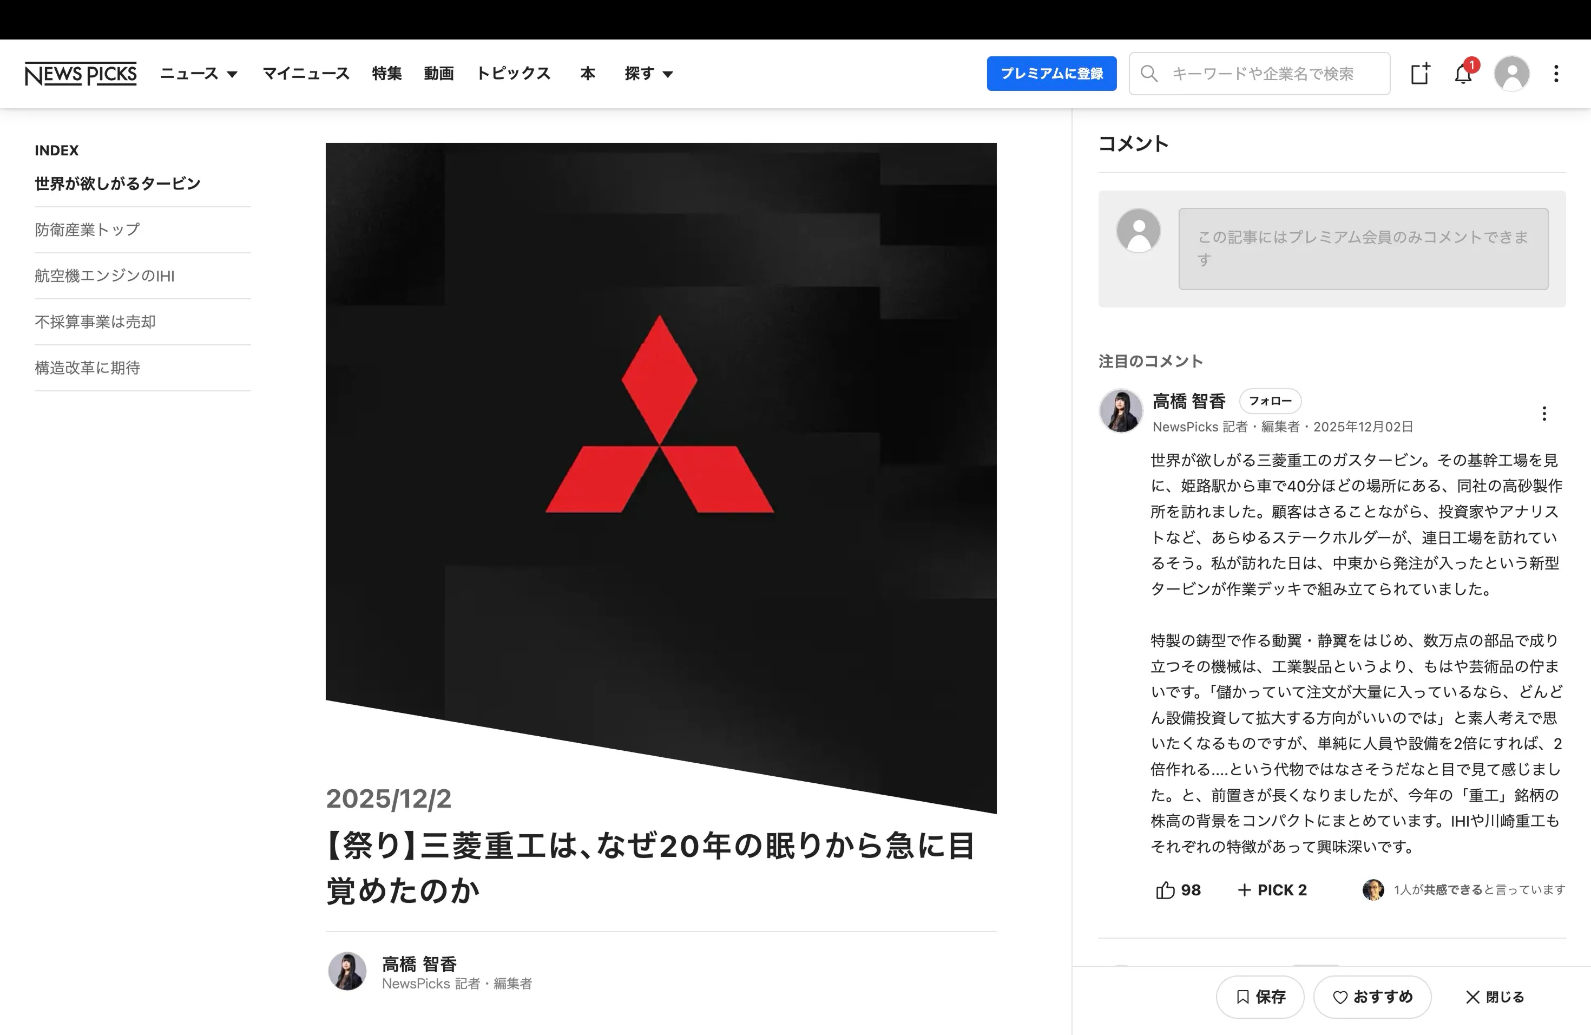The height and width of the screenshot is (1035, 1591).
Task: Click the search magnifier icon
Action: [x=1149, y=74]
